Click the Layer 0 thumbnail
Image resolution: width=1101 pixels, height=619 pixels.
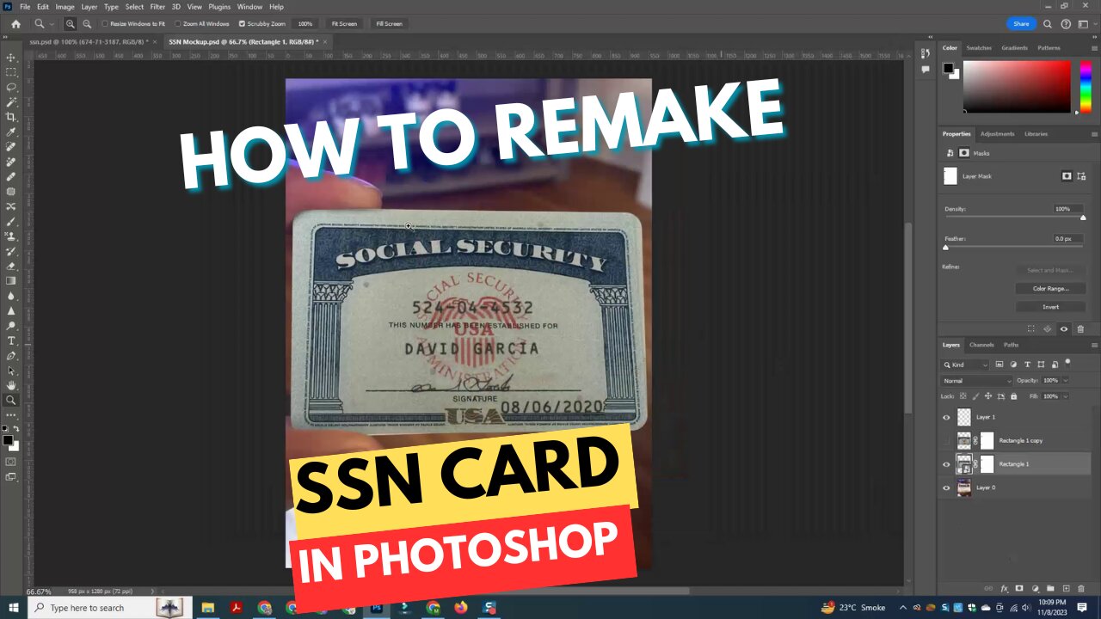tap(964, 487)
